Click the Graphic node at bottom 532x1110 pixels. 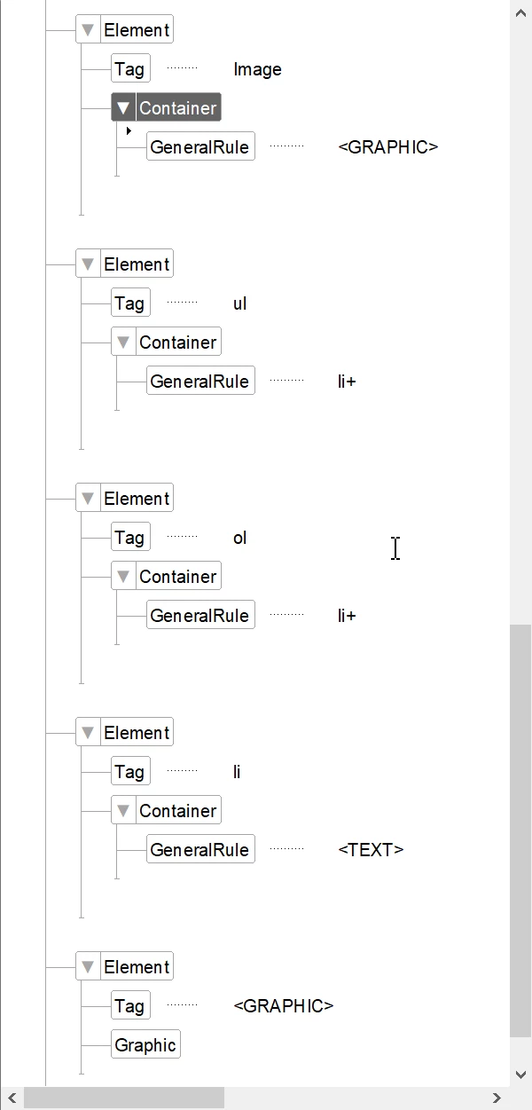(x=145, y=1045)
